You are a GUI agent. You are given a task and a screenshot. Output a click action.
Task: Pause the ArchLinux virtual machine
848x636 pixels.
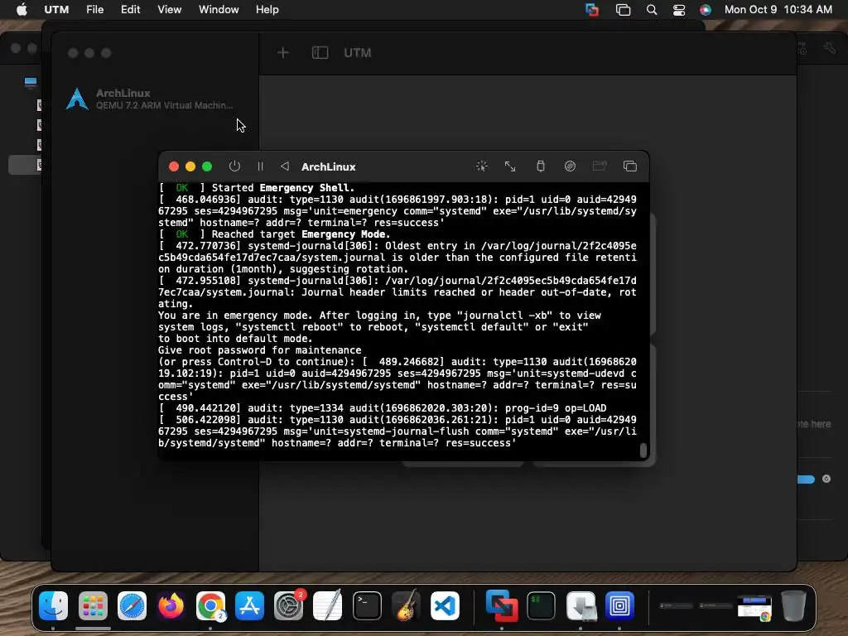260,166
